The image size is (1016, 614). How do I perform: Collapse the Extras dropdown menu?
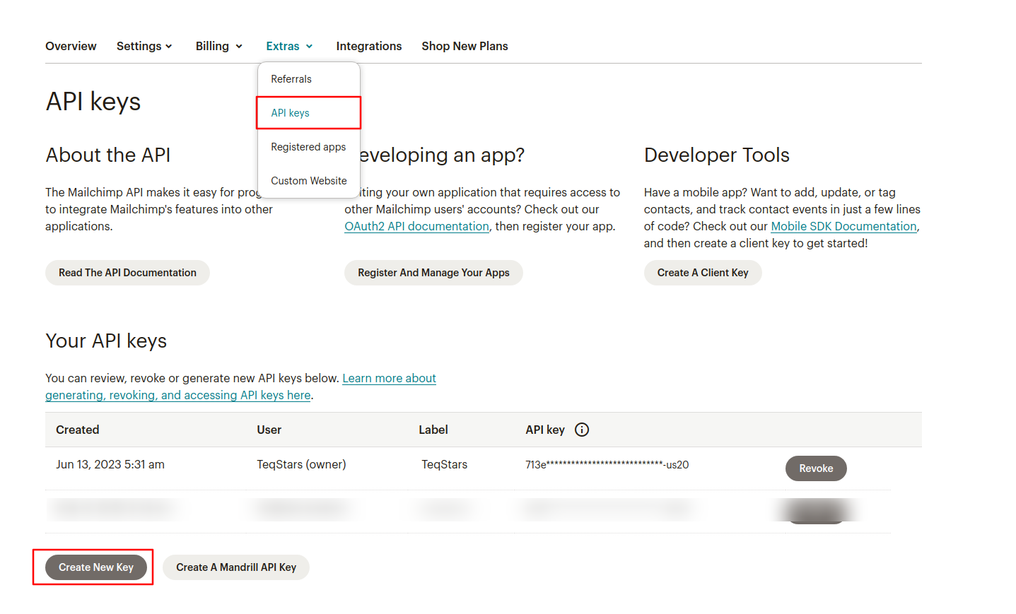click(289, 46)
